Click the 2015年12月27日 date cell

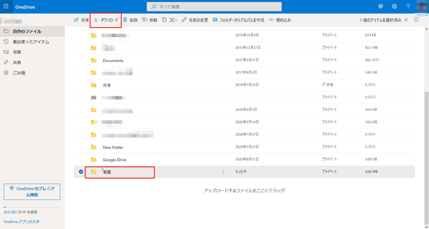pyautogui.click(x=248, y=48)
